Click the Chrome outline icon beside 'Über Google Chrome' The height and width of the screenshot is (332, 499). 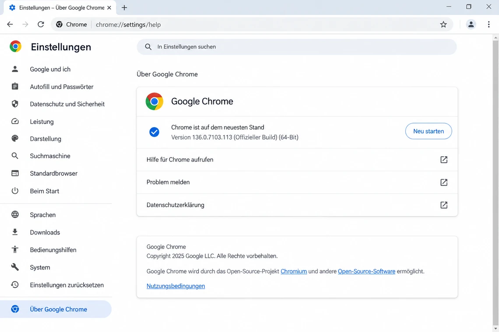click(15, 309)
